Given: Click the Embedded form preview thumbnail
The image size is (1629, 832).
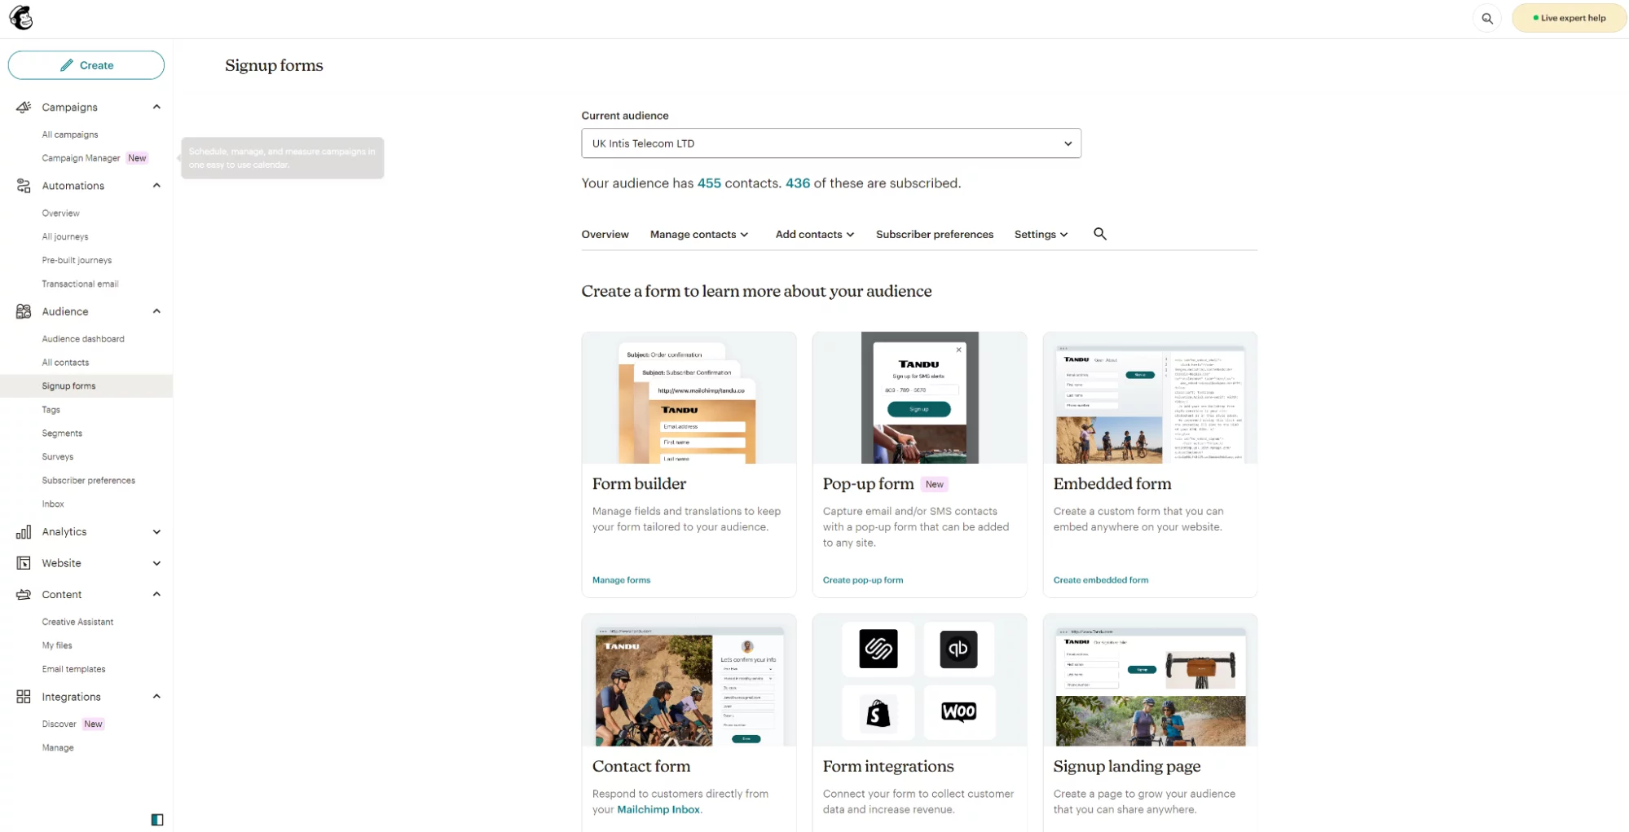Looking at the screenshot, I should [x=1149, y=398].
